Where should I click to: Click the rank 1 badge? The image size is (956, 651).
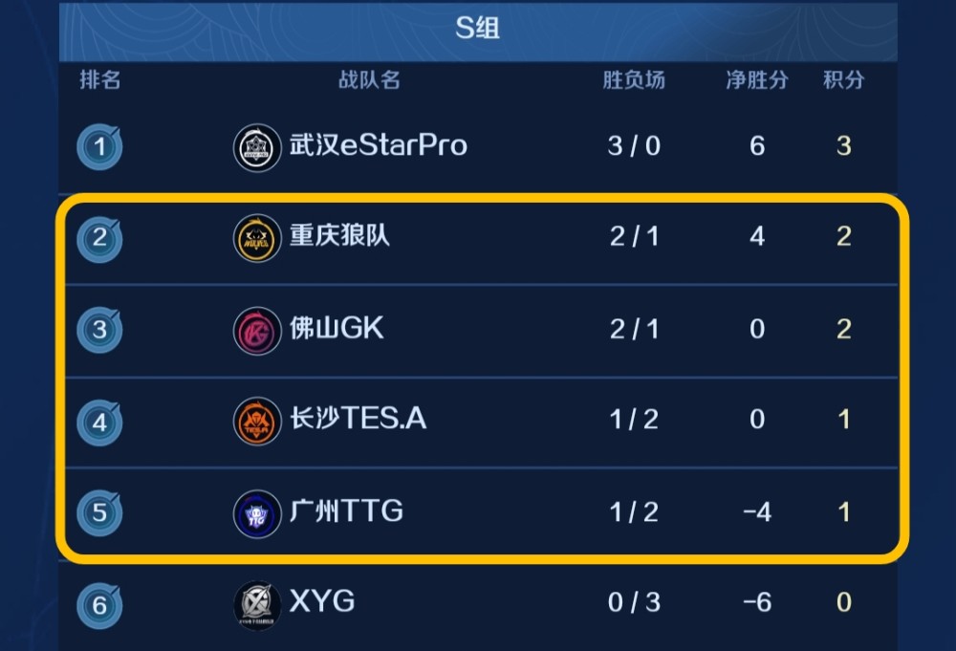pyautogui.click(x=99, y=146)
